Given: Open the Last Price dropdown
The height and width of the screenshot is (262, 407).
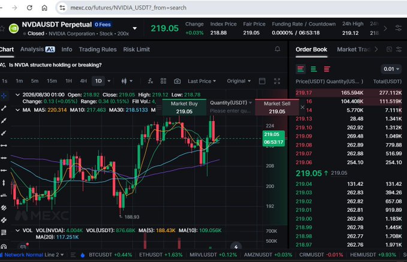Looking at the screenshot, I should [201, 81].
